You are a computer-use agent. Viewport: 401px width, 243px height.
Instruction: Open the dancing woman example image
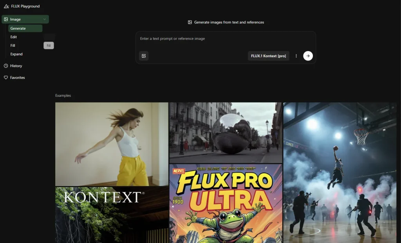(x=112, y=144)
